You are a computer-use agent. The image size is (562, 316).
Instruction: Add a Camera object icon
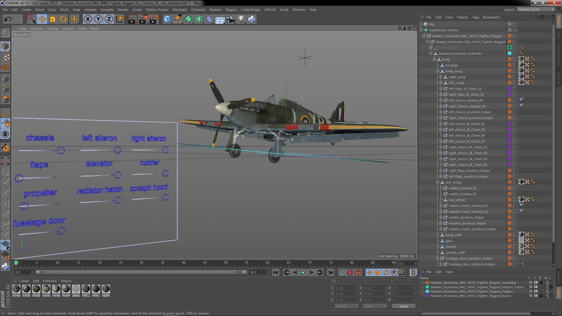[230, 19]
